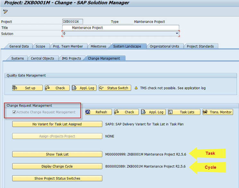The image size is (239, 188).
Task: Open the Organizational Units tab
Action: [x=164, y=46]
